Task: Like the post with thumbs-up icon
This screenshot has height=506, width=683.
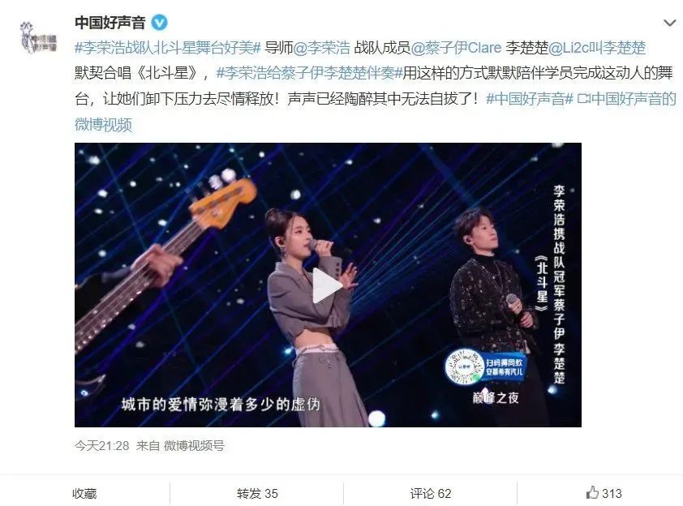Action: coord(604,493)
